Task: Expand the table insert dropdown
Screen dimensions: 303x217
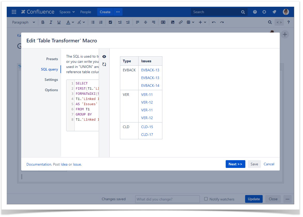Action: click(x=191, y=22)
